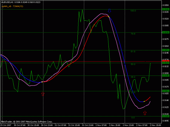This screenshot has height=127, width=170.
Task: Click 0.9125 on the price scale
Action: [x=166, y=107]
